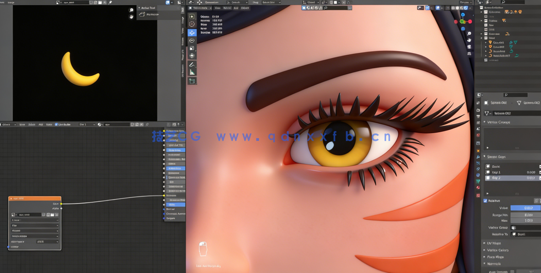Image resolution: width=541 pixels, height=273 pixels.
Task: Enable the Relative checkbox under Shape Keys
Action: click(x=485, y=201)
